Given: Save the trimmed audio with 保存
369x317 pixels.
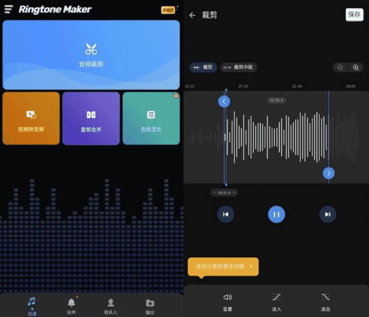Looking at the screenshot, I should tap(354, 14).
